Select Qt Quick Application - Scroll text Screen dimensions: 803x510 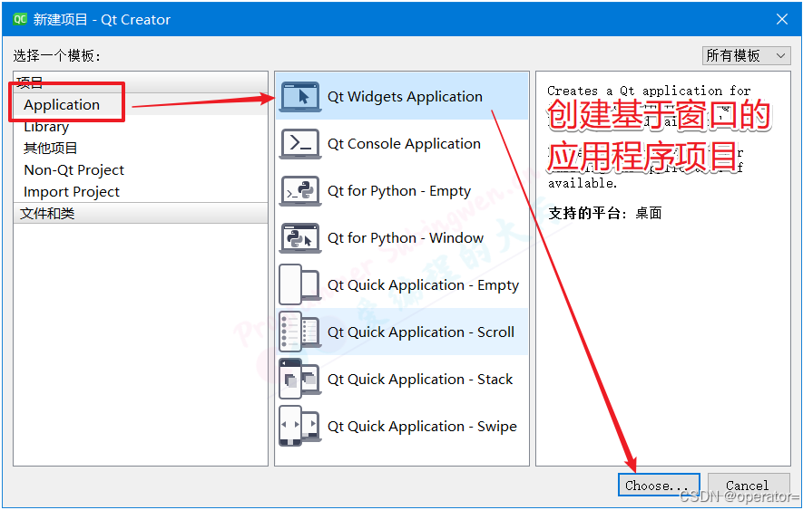tap(420, 332)
